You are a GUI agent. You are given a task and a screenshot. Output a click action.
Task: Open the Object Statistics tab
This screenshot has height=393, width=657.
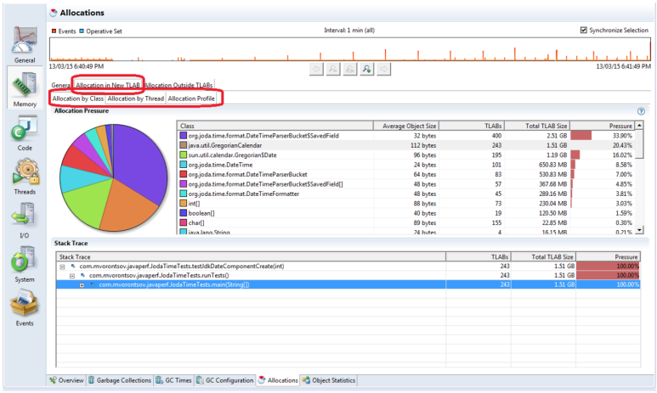point(329,380)
